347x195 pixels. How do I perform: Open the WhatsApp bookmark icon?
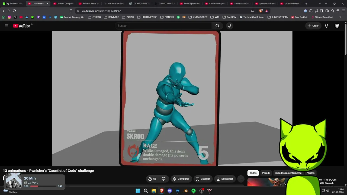click(4, 17)
